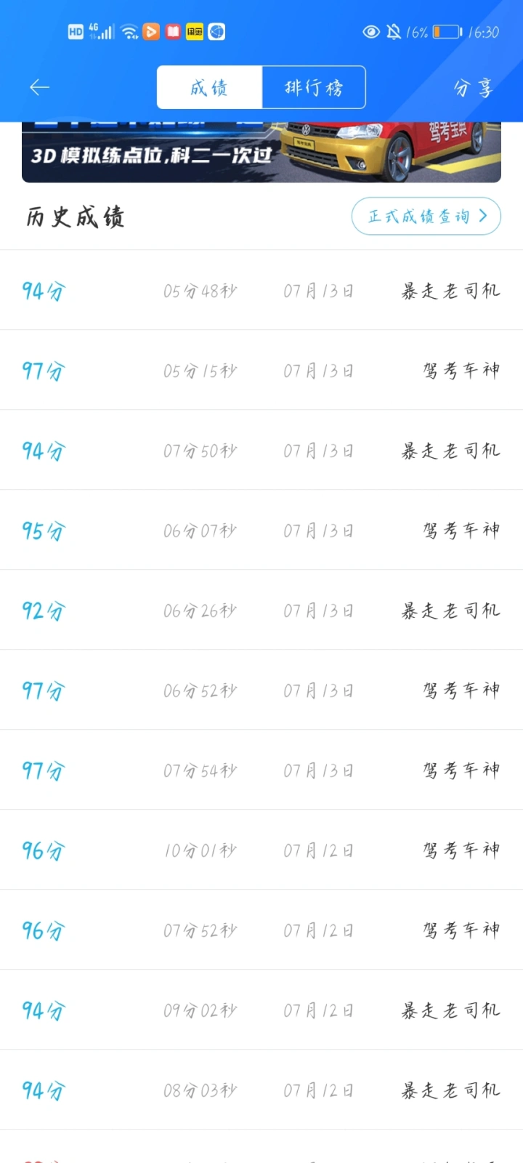
Task: Tap the Wi-Fi signal icon
Action: point(130,32)
